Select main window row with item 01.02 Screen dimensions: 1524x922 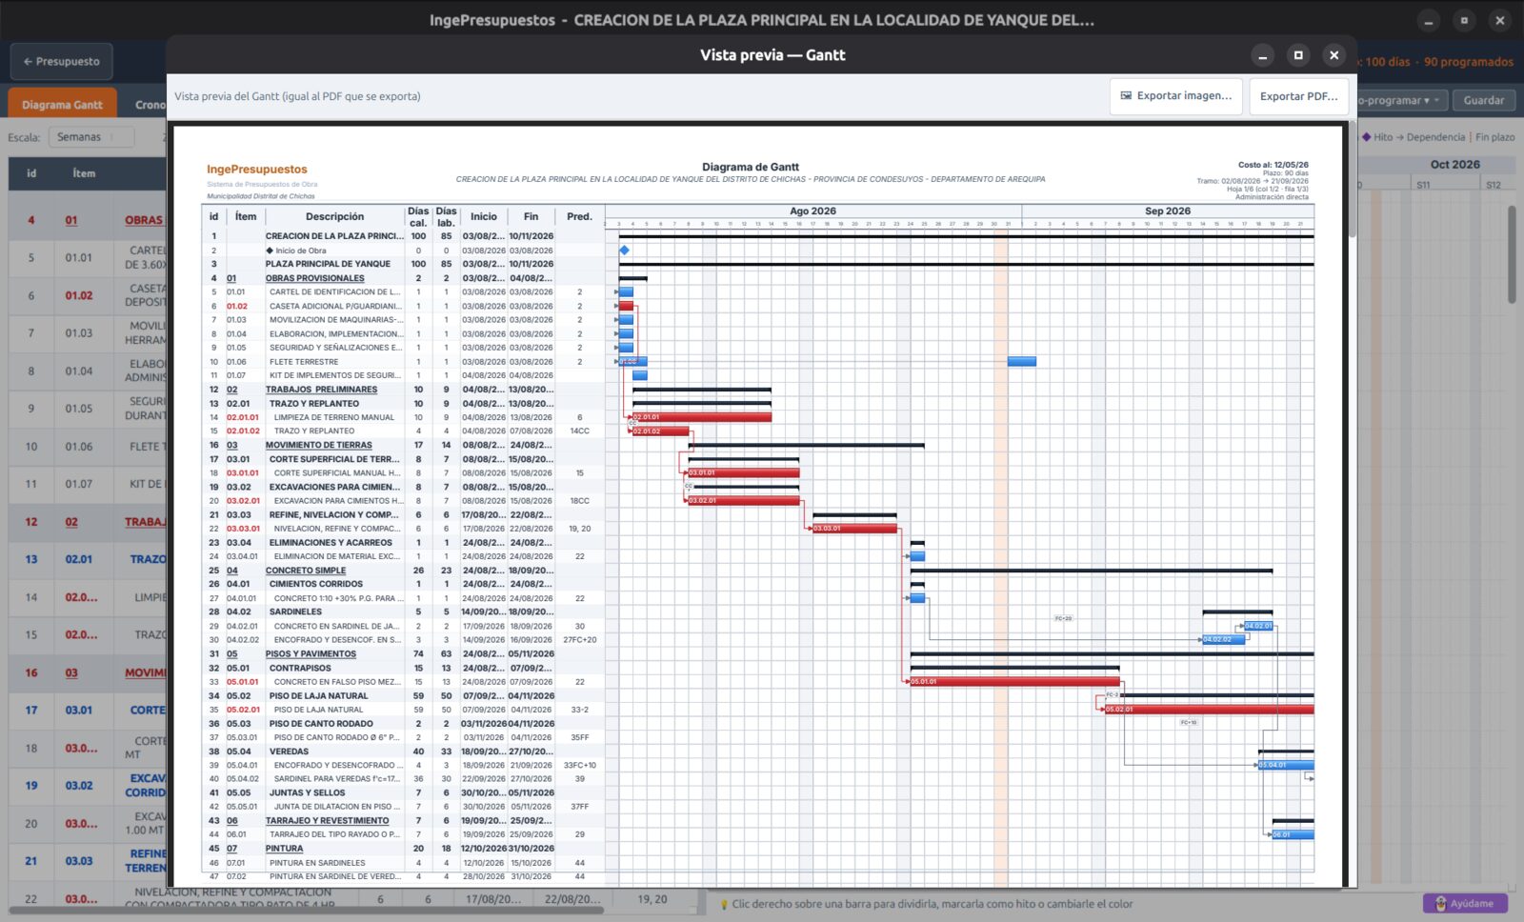click(88, 296)
